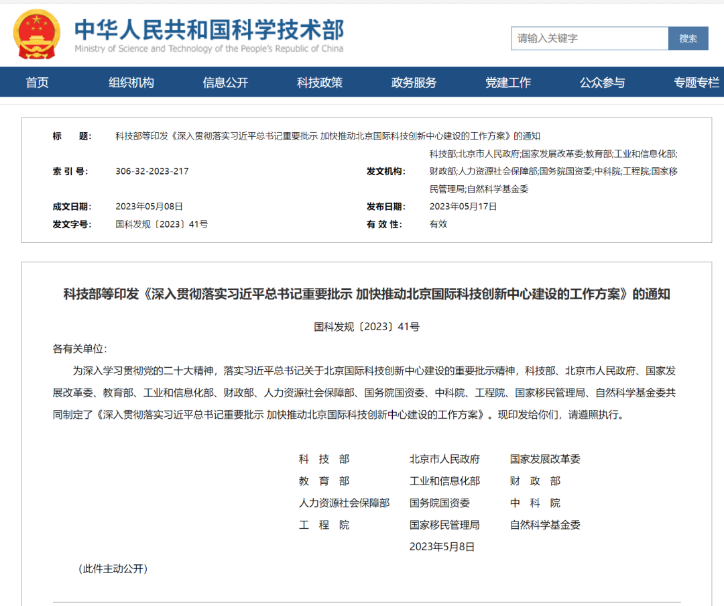Screen dimensions: 724x606
Task: Open the 公众参与 menu item
Action: pos(602,83)
